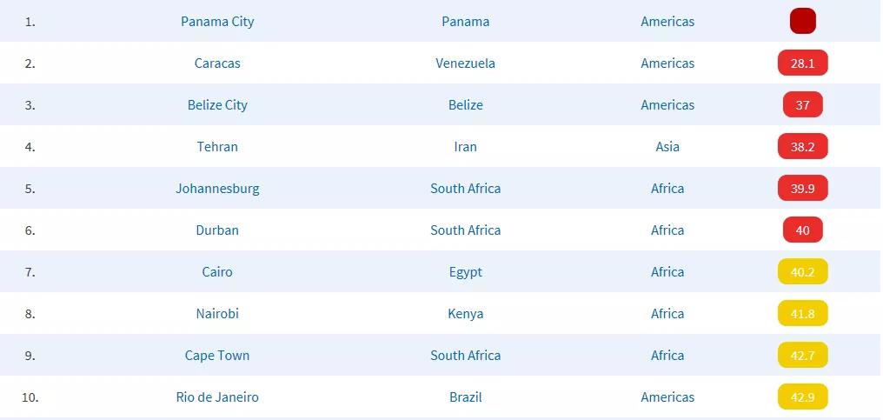Select the Nairobi city link

tap(217, 314)
